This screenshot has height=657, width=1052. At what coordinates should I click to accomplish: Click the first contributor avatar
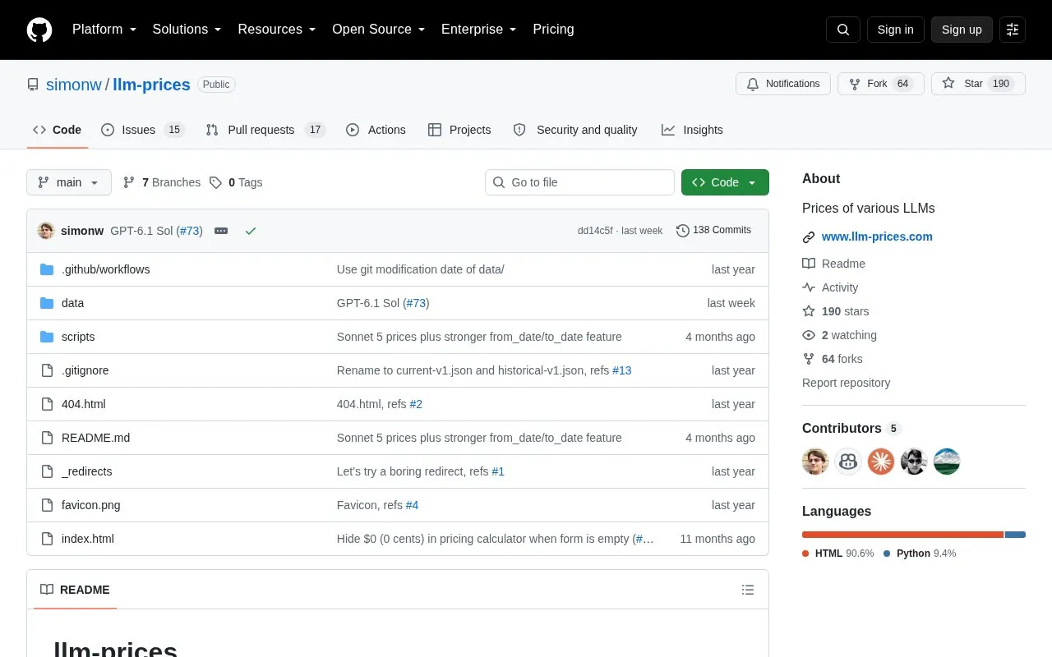pos(815,462)
